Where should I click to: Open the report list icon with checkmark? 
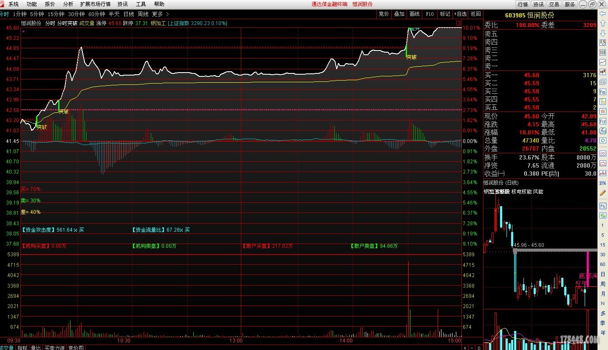tap(602, 43)
